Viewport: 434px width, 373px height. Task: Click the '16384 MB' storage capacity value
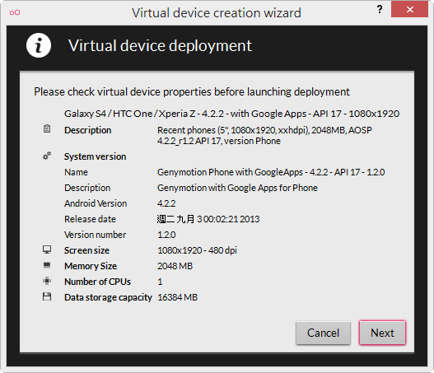pos(177,297)
